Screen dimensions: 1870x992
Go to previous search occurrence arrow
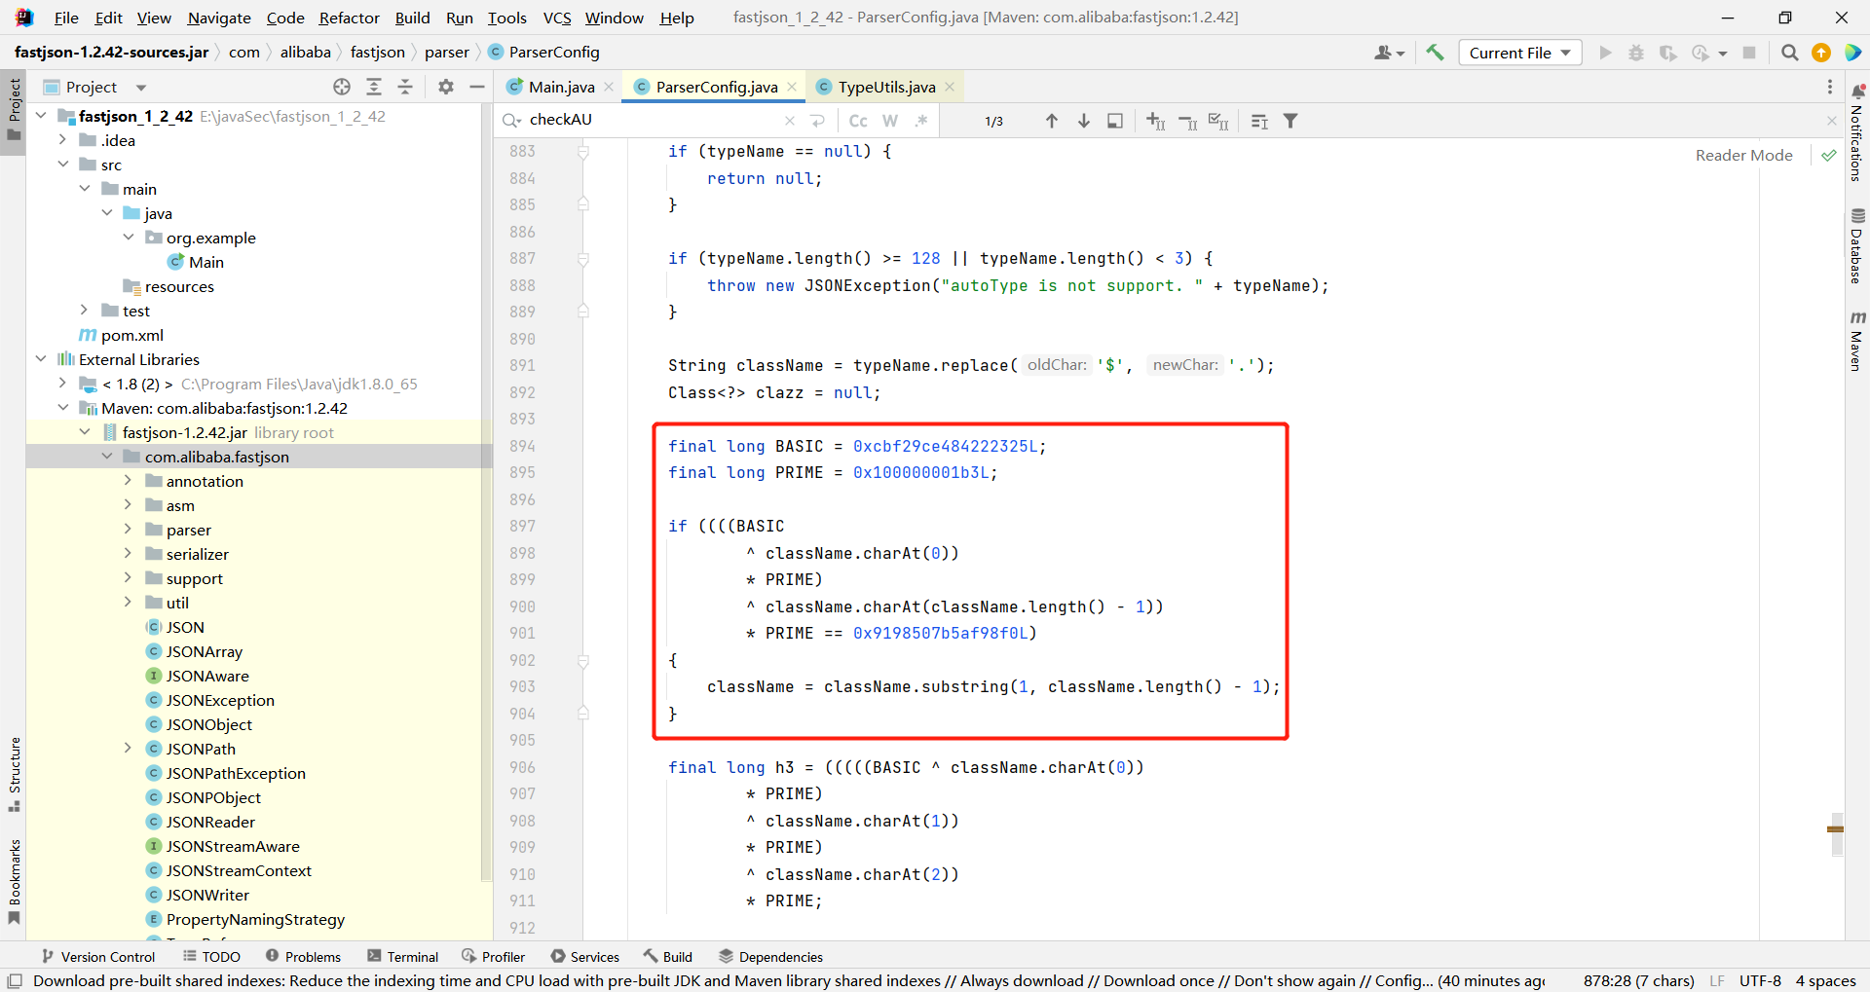pyautogui.click(x=1052, y=121)
